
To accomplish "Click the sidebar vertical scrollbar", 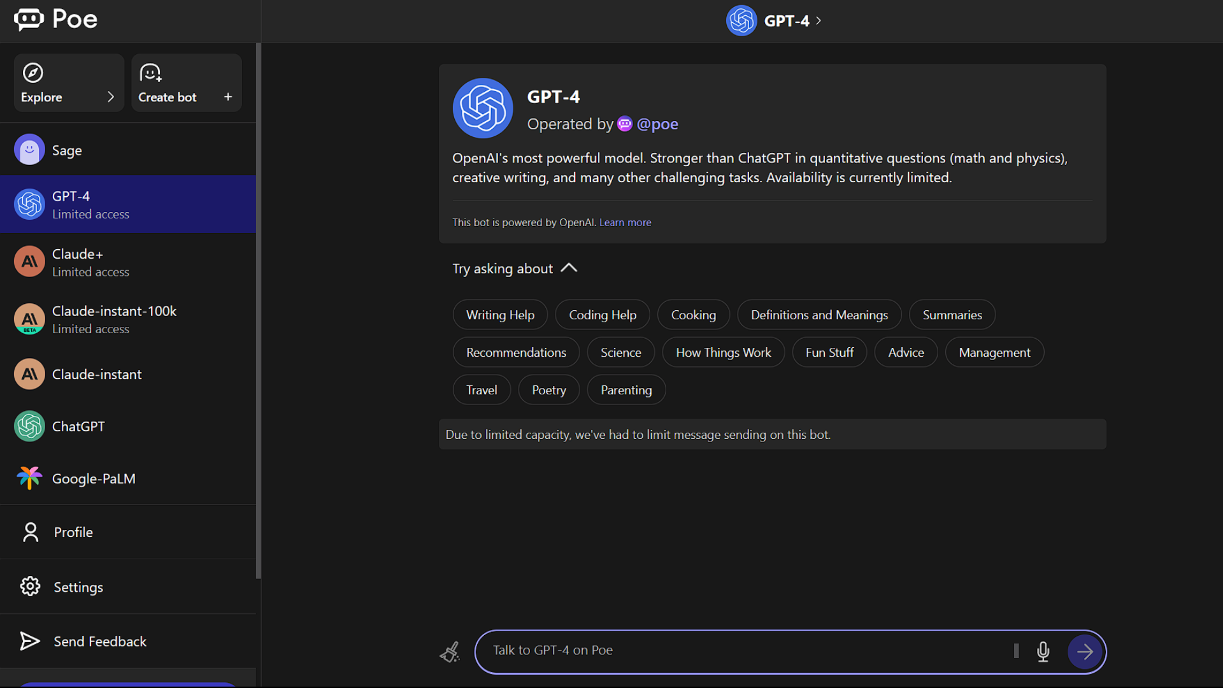I will [x=258, y=311].
